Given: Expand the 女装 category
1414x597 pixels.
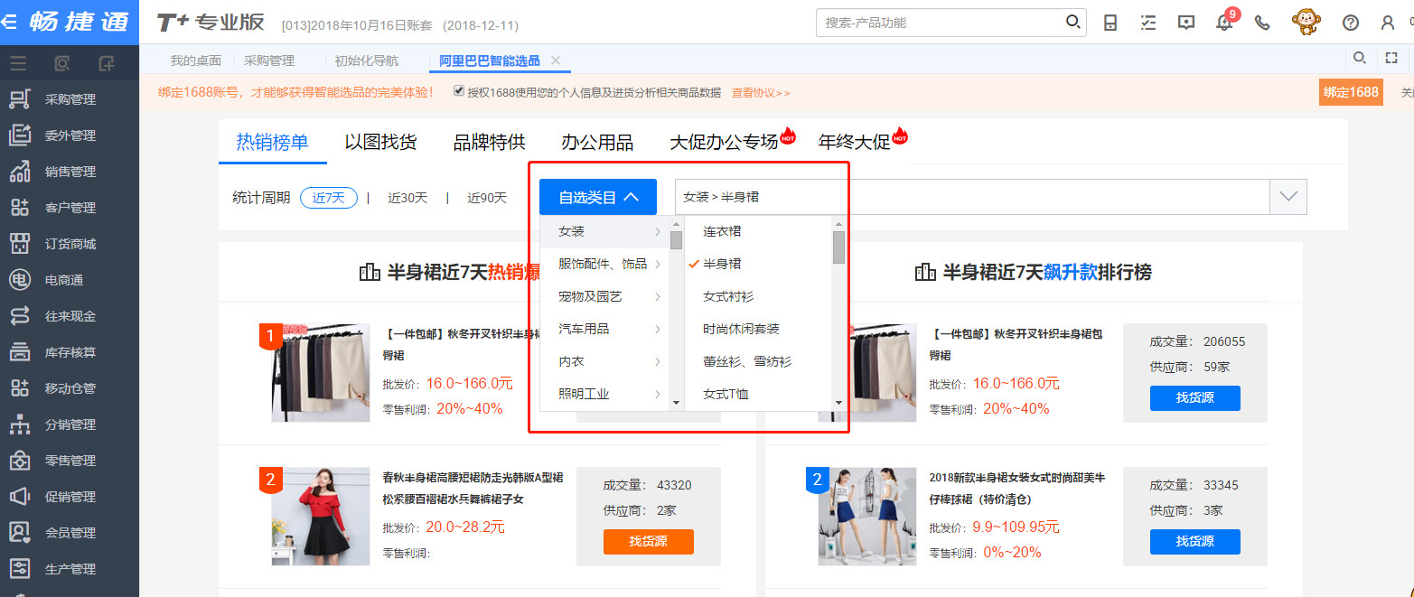Looking at the screenshot, I should click(x=604, y=231).
